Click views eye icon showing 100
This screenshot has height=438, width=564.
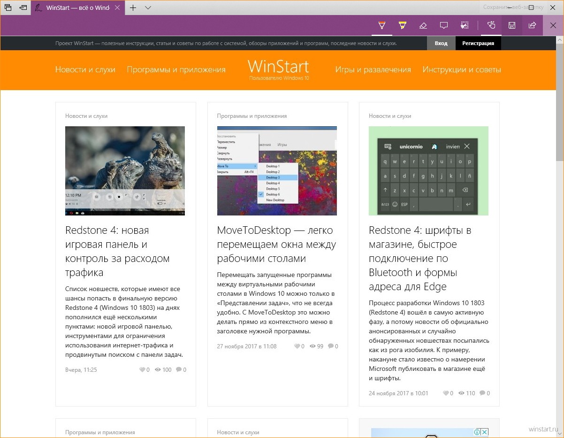click(x=158, y=370)
